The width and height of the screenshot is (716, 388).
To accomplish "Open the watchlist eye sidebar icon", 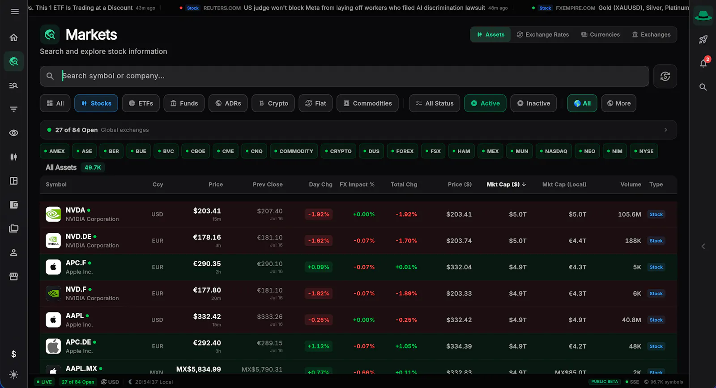I will (14, 133).
